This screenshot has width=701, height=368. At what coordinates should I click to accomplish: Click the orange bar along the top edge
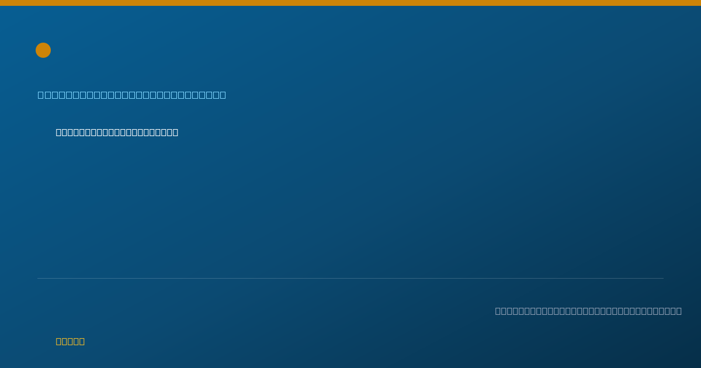pyautogui.click(x=350, y=3)
